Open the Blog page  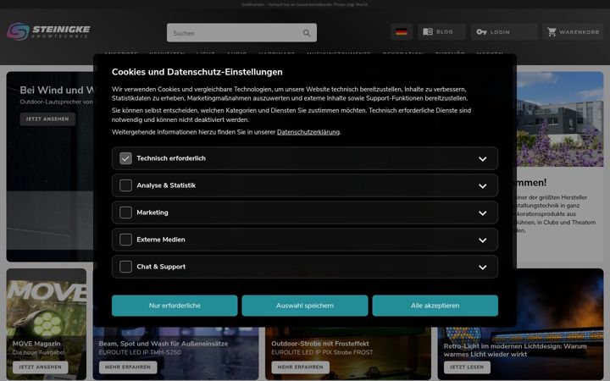click(x=441, y=32)
